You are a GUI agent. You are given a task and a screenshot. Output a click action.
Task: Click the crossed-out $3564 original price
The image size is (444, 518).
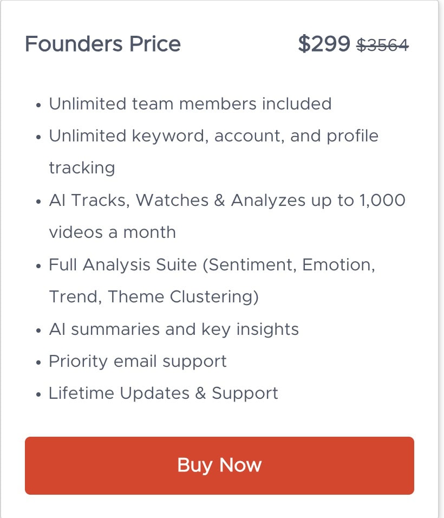pyautogui.click(x=382, y=45)
